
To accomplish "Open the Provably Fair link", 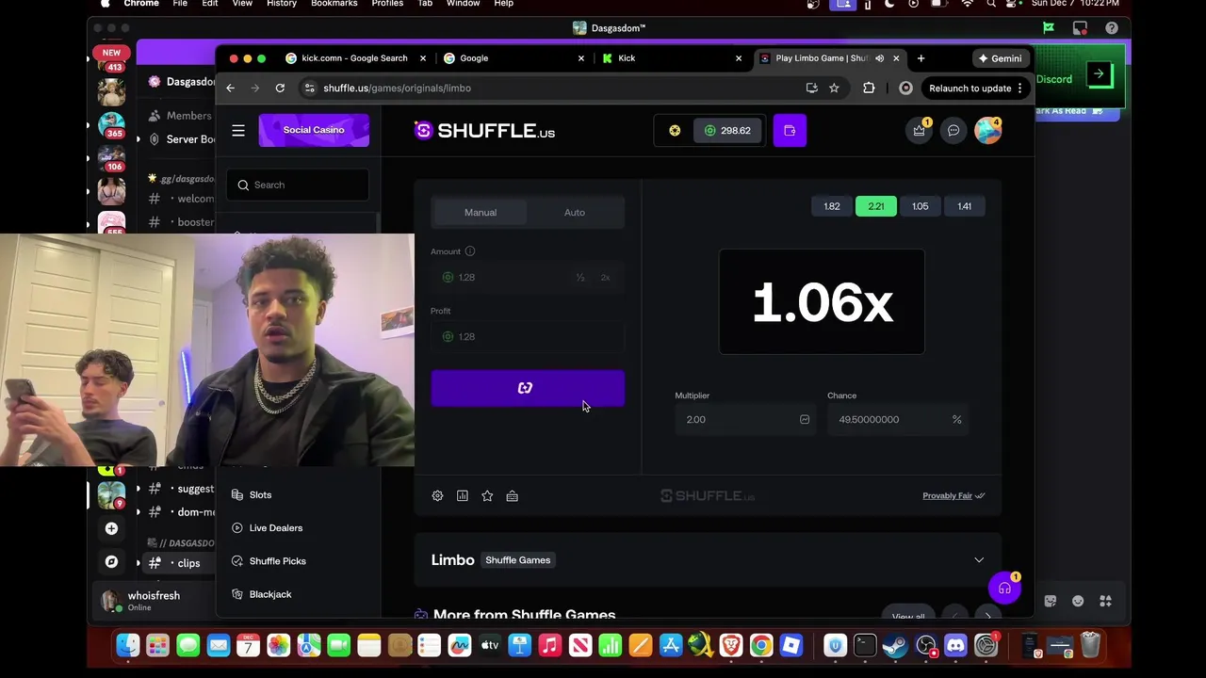I will pos(953,495).
